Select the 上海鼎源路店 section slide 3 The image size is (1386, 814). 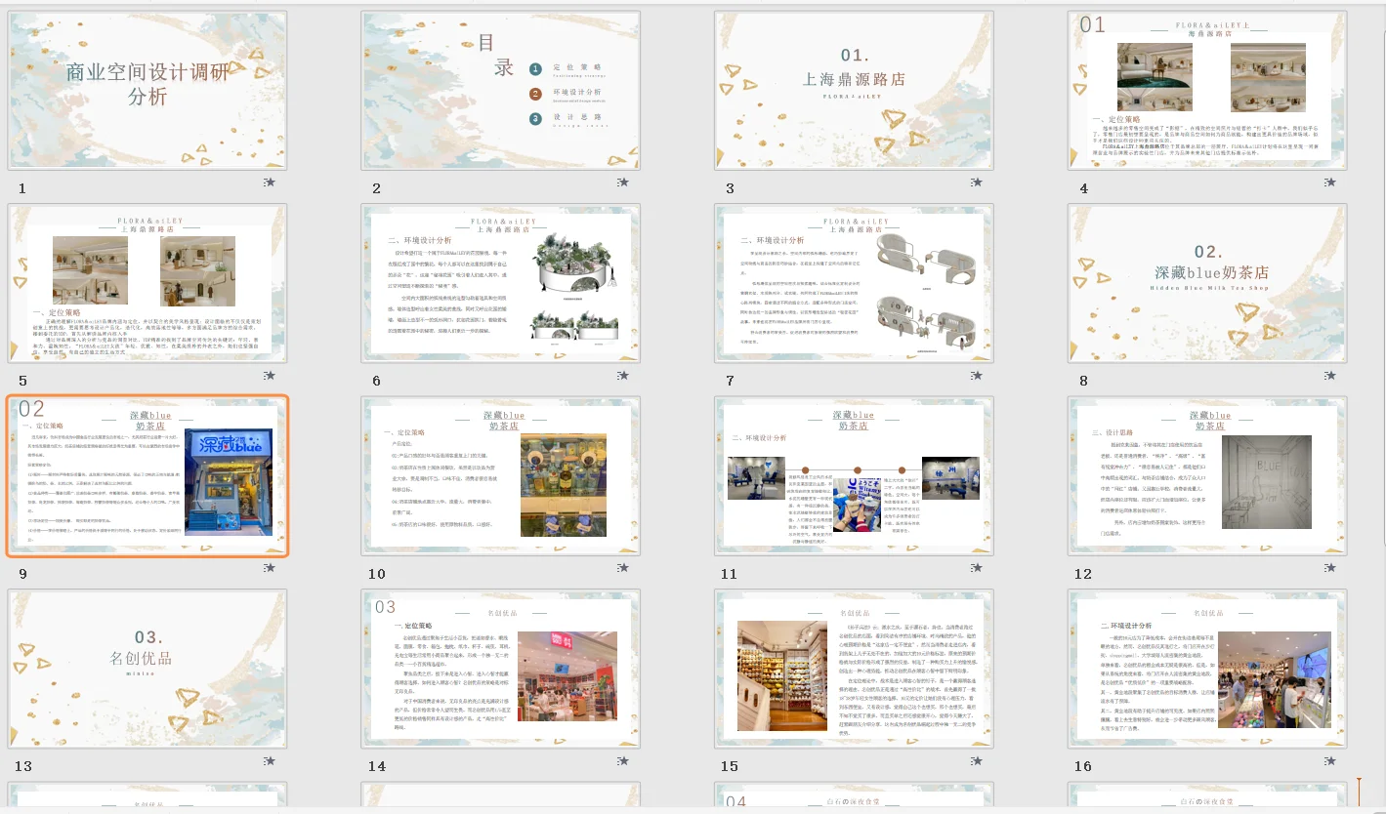pos(853,90)
